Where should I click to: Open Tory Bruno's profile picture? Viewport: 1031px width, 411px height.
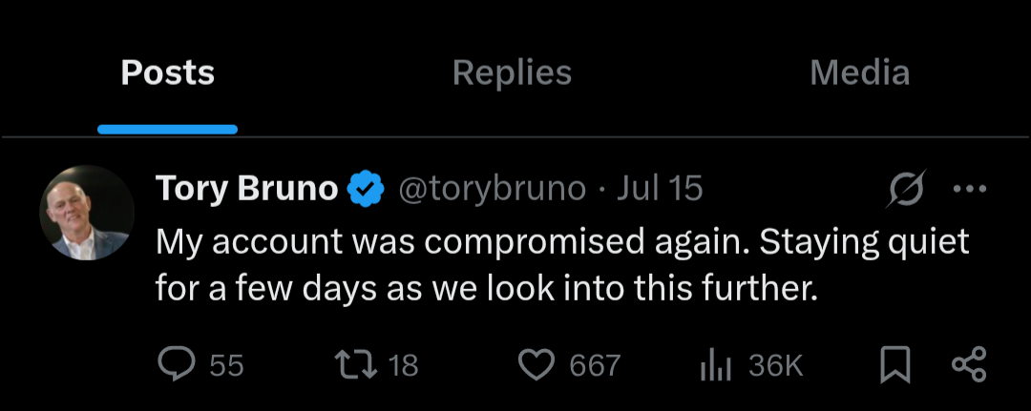[87, 213]
